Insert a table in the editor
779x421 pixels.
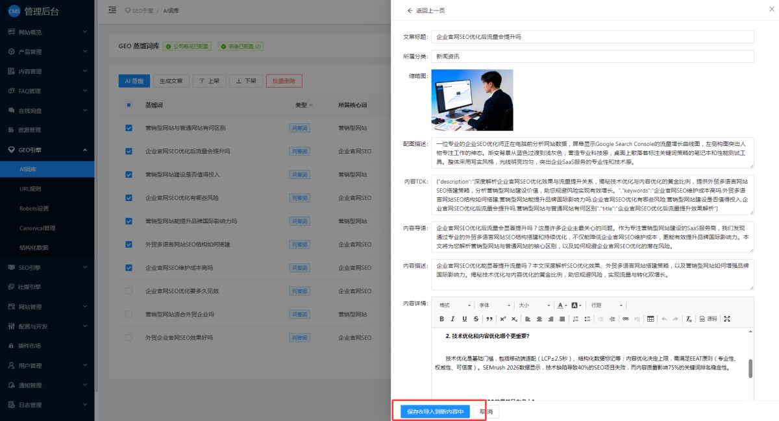(x=650, y=319)
